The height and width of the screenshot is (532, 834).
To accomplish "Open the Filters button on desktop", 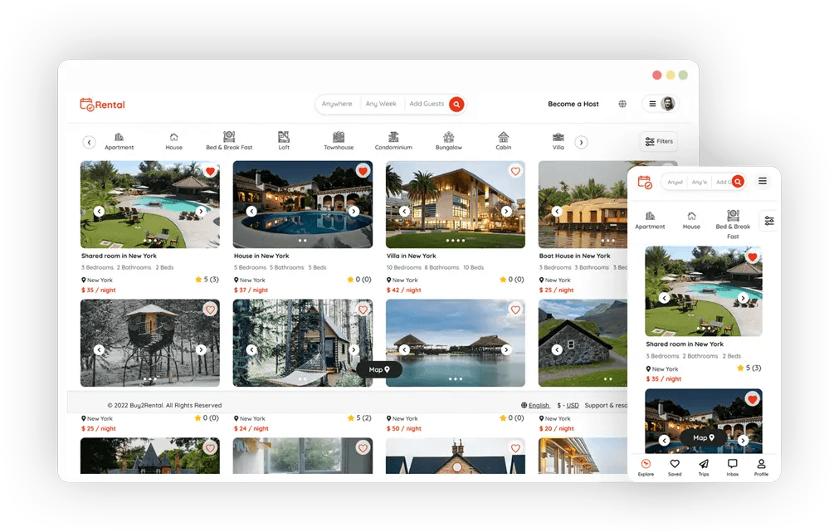I will pyautogui.click(x=659, y=142).
